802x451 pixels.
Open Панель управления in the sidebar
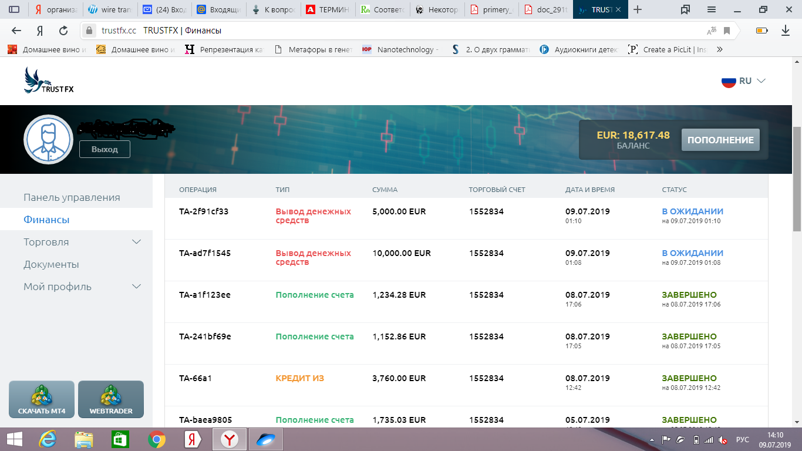click(x=72, y=197)
